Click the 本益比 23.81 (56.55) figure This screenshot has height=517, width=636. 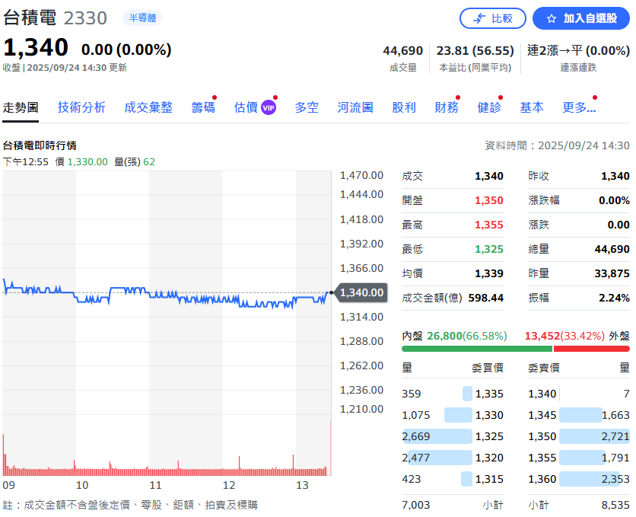(475, 51)
